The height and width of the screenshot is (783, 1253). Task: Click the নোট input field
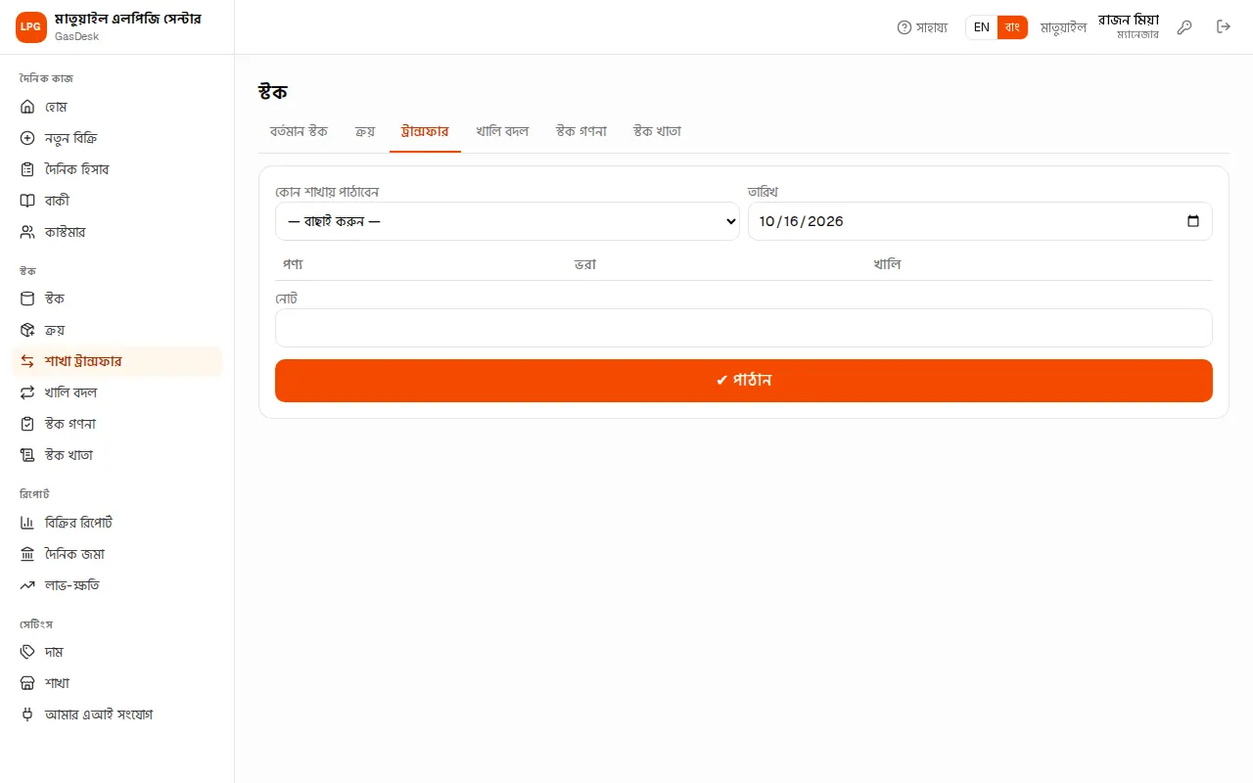(744, 328)
